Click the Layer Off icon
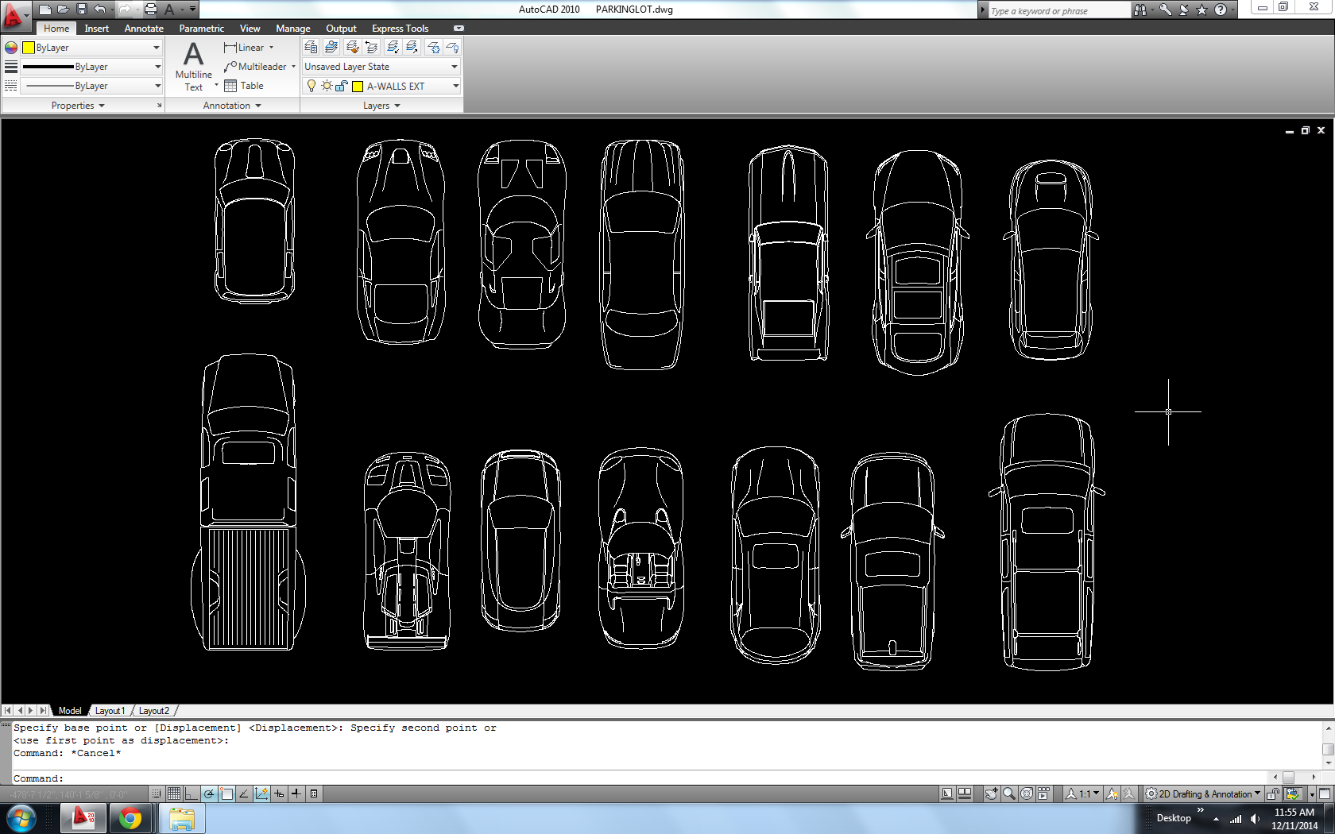This screenshot has width=1335, height=834. 452,47
